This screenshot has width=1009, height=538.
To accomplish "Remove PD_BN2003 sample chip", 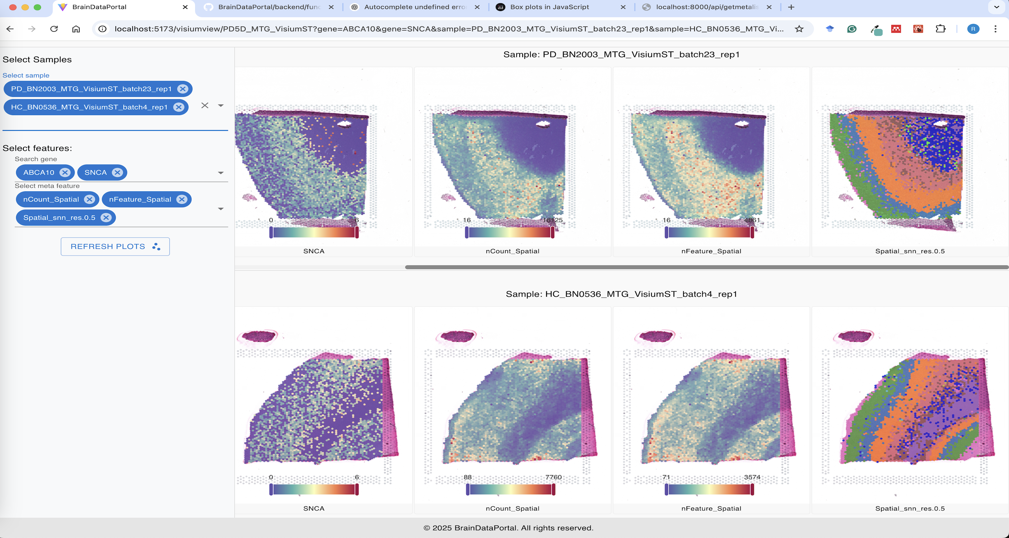I will pos(182,89).
